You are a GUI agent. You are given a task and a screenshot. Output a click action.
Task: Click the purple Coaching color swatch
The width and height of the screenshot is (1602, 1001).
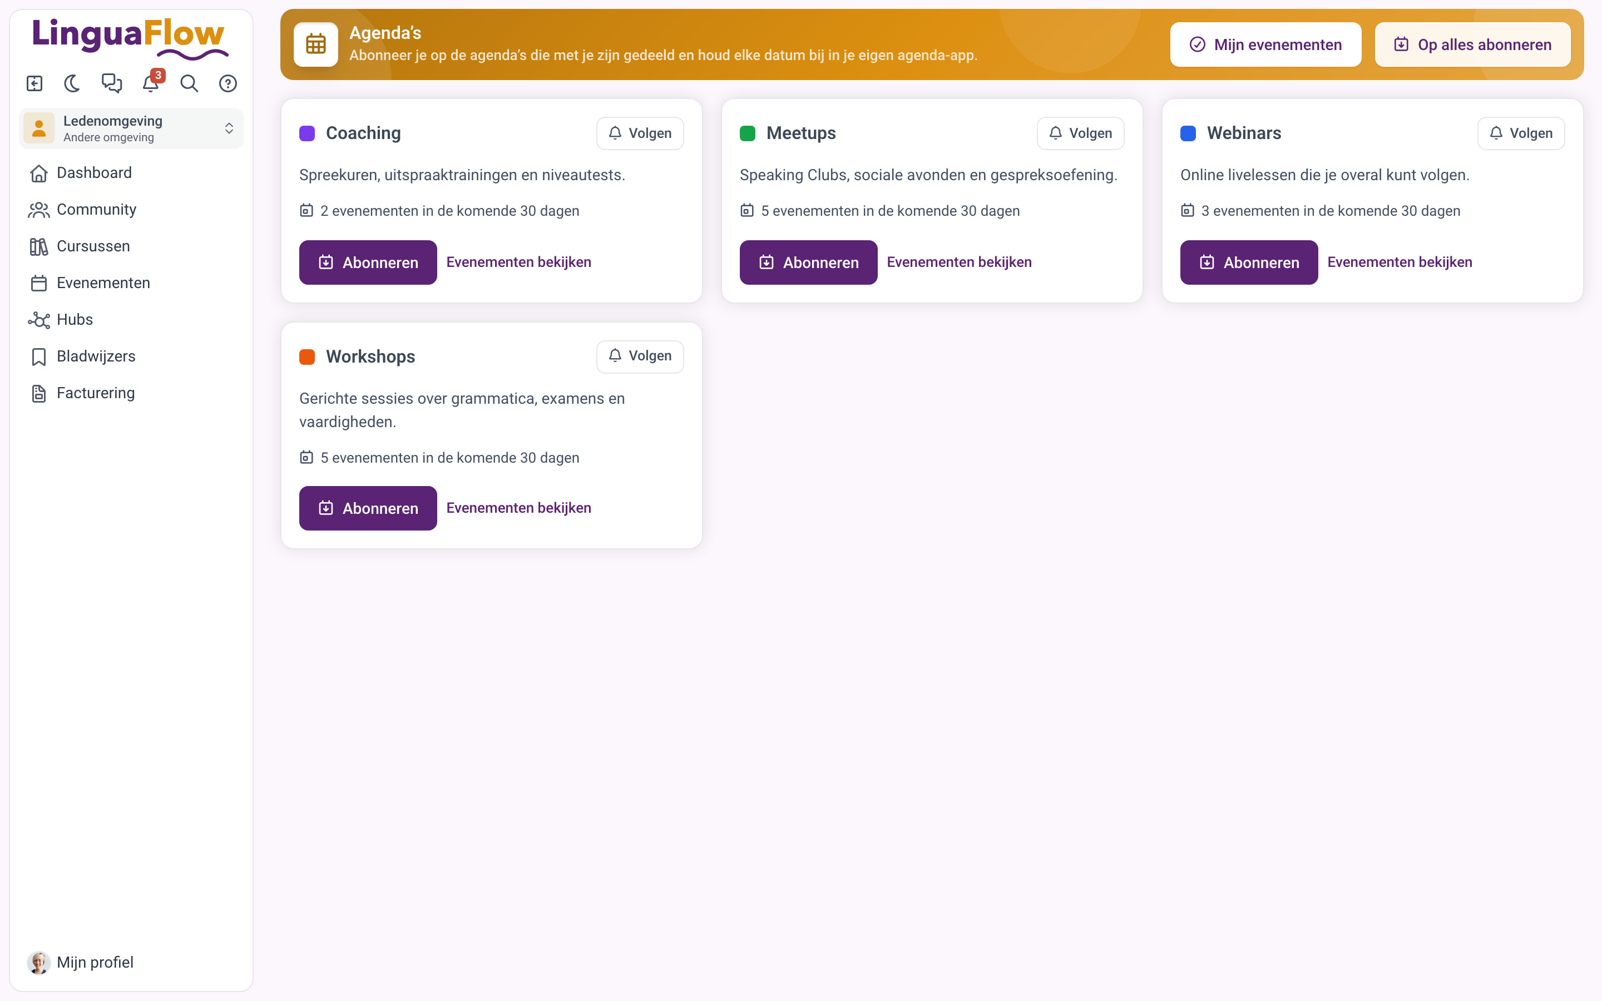[x=307, y=133]
